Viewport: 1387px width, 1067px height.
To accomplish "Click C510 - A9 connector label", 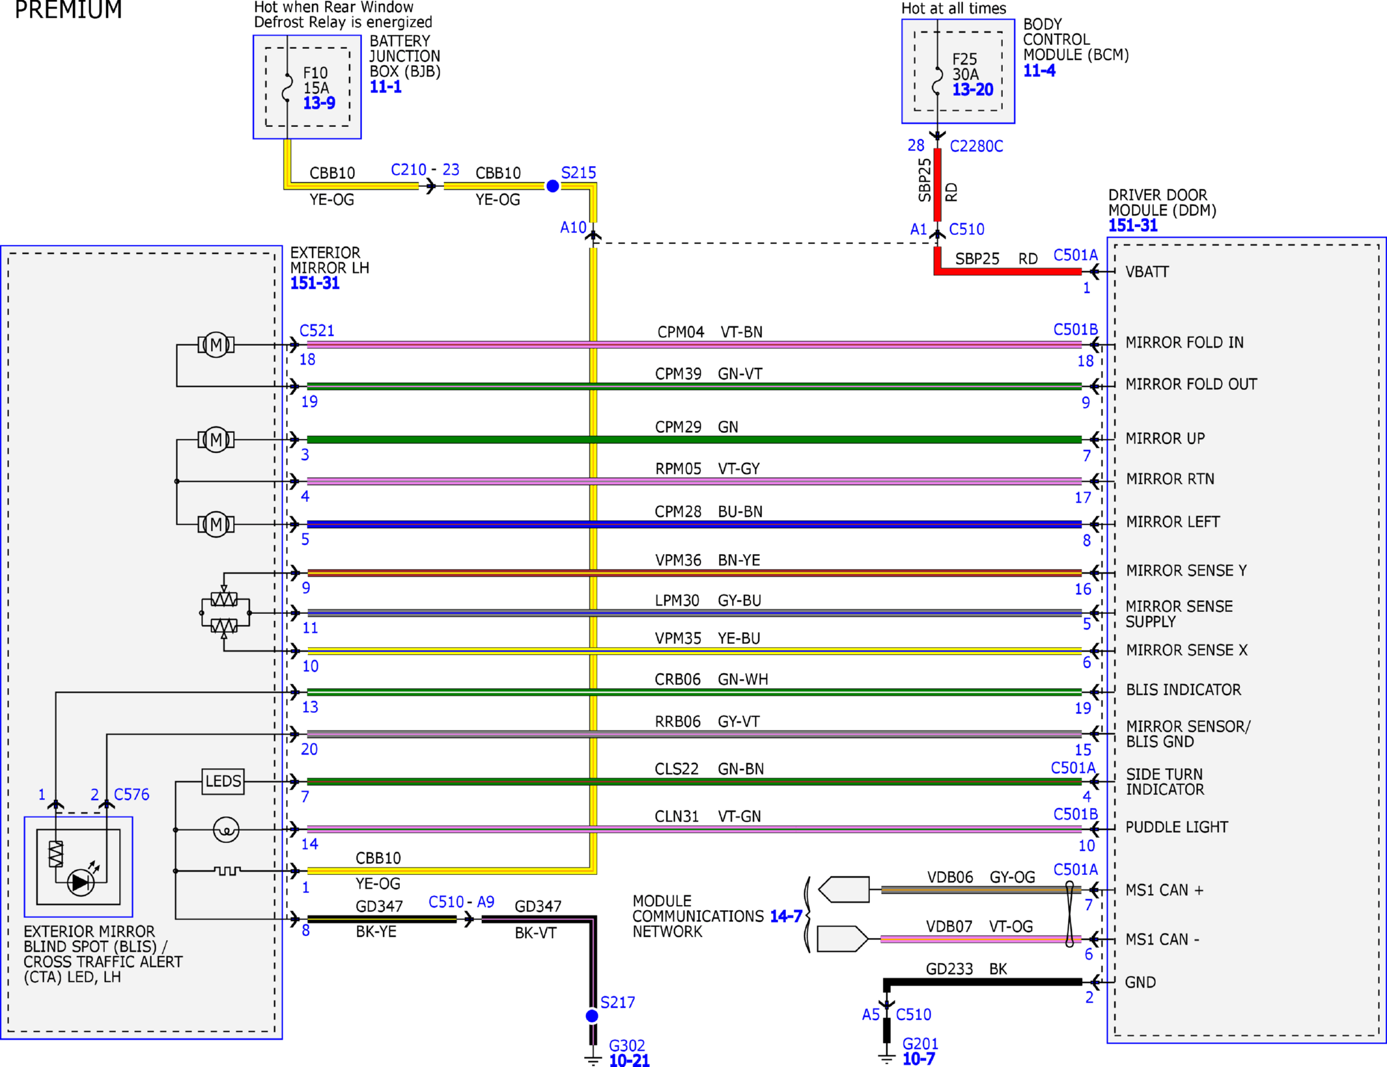I will (461, 902).
